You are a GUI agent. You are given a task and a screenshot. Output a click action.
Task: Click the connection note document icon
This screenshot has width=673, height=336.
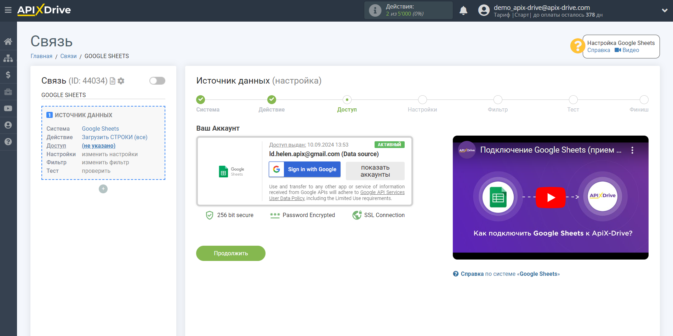click(113, 81)
